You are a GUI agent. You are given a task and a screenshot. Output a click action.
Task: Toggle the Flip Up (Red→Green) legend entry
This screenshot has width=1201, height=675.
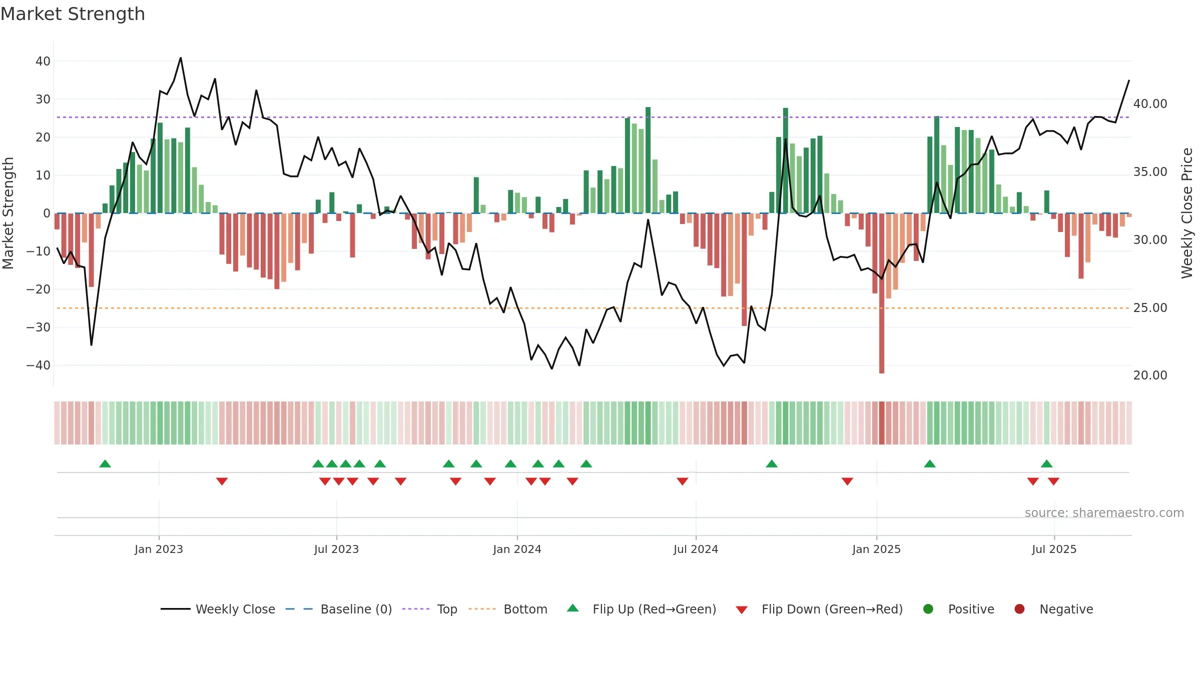(642, 609)
